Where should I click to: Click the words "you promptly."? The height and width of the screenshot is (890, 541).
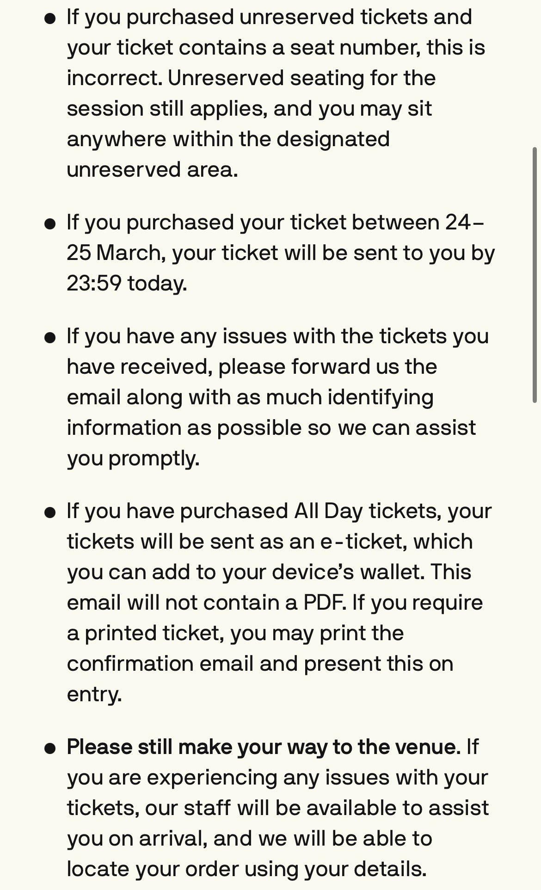[x=133, y=458]
